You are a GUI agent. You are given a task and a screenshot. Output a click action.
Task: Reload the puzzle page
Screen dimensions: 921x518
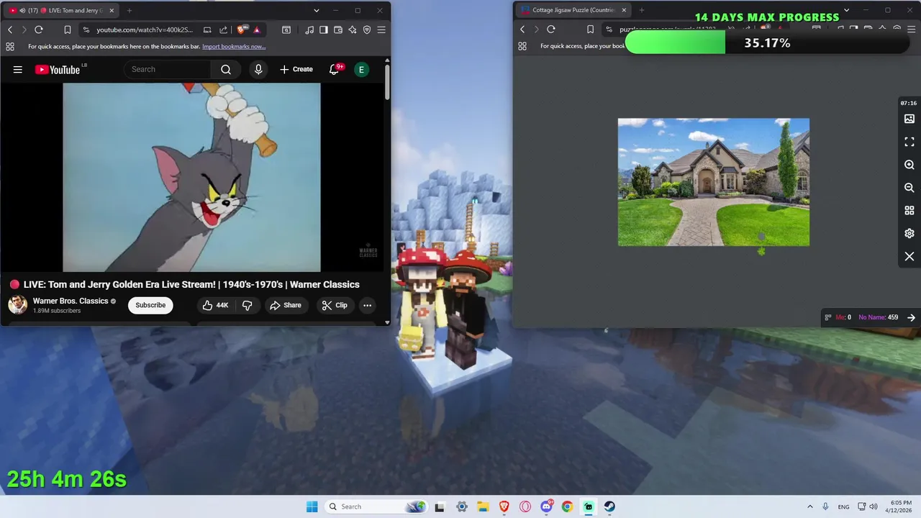click(551, 29)
